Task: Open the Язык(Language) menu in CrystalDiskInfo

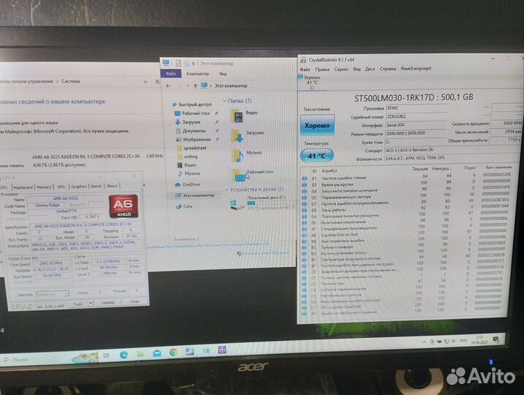Action: (416, 68)
